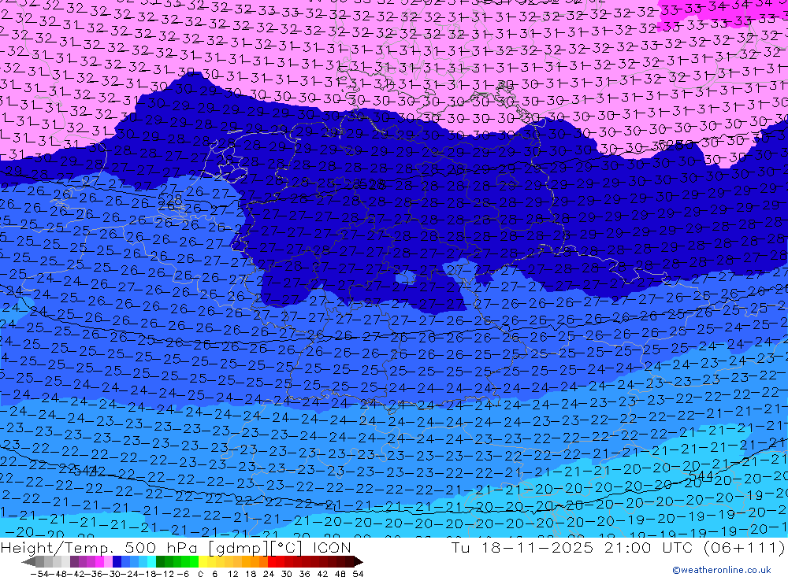Pick the bright magenta swatch next to light pink

(x=99, y=562)
